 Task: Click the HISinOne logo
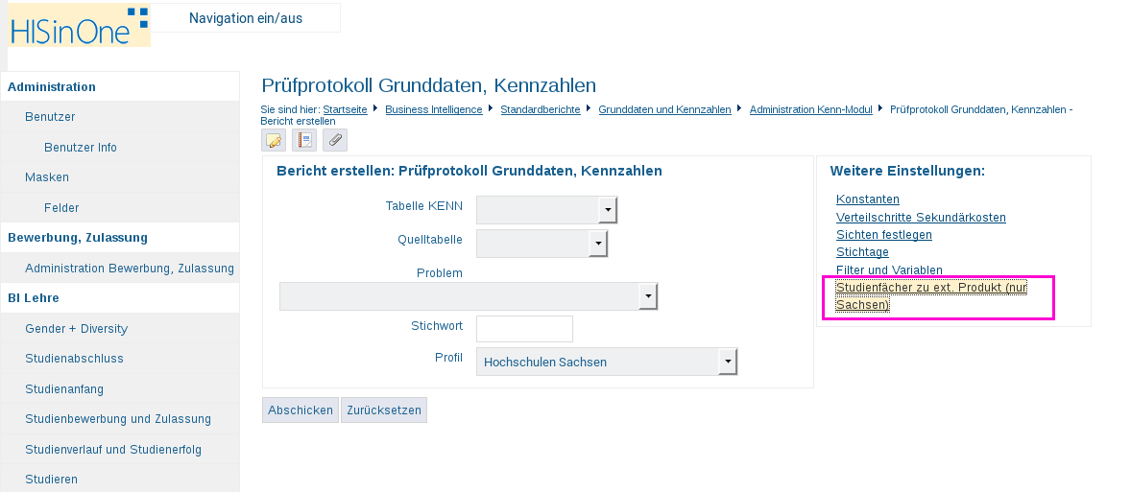coord(79,26)
